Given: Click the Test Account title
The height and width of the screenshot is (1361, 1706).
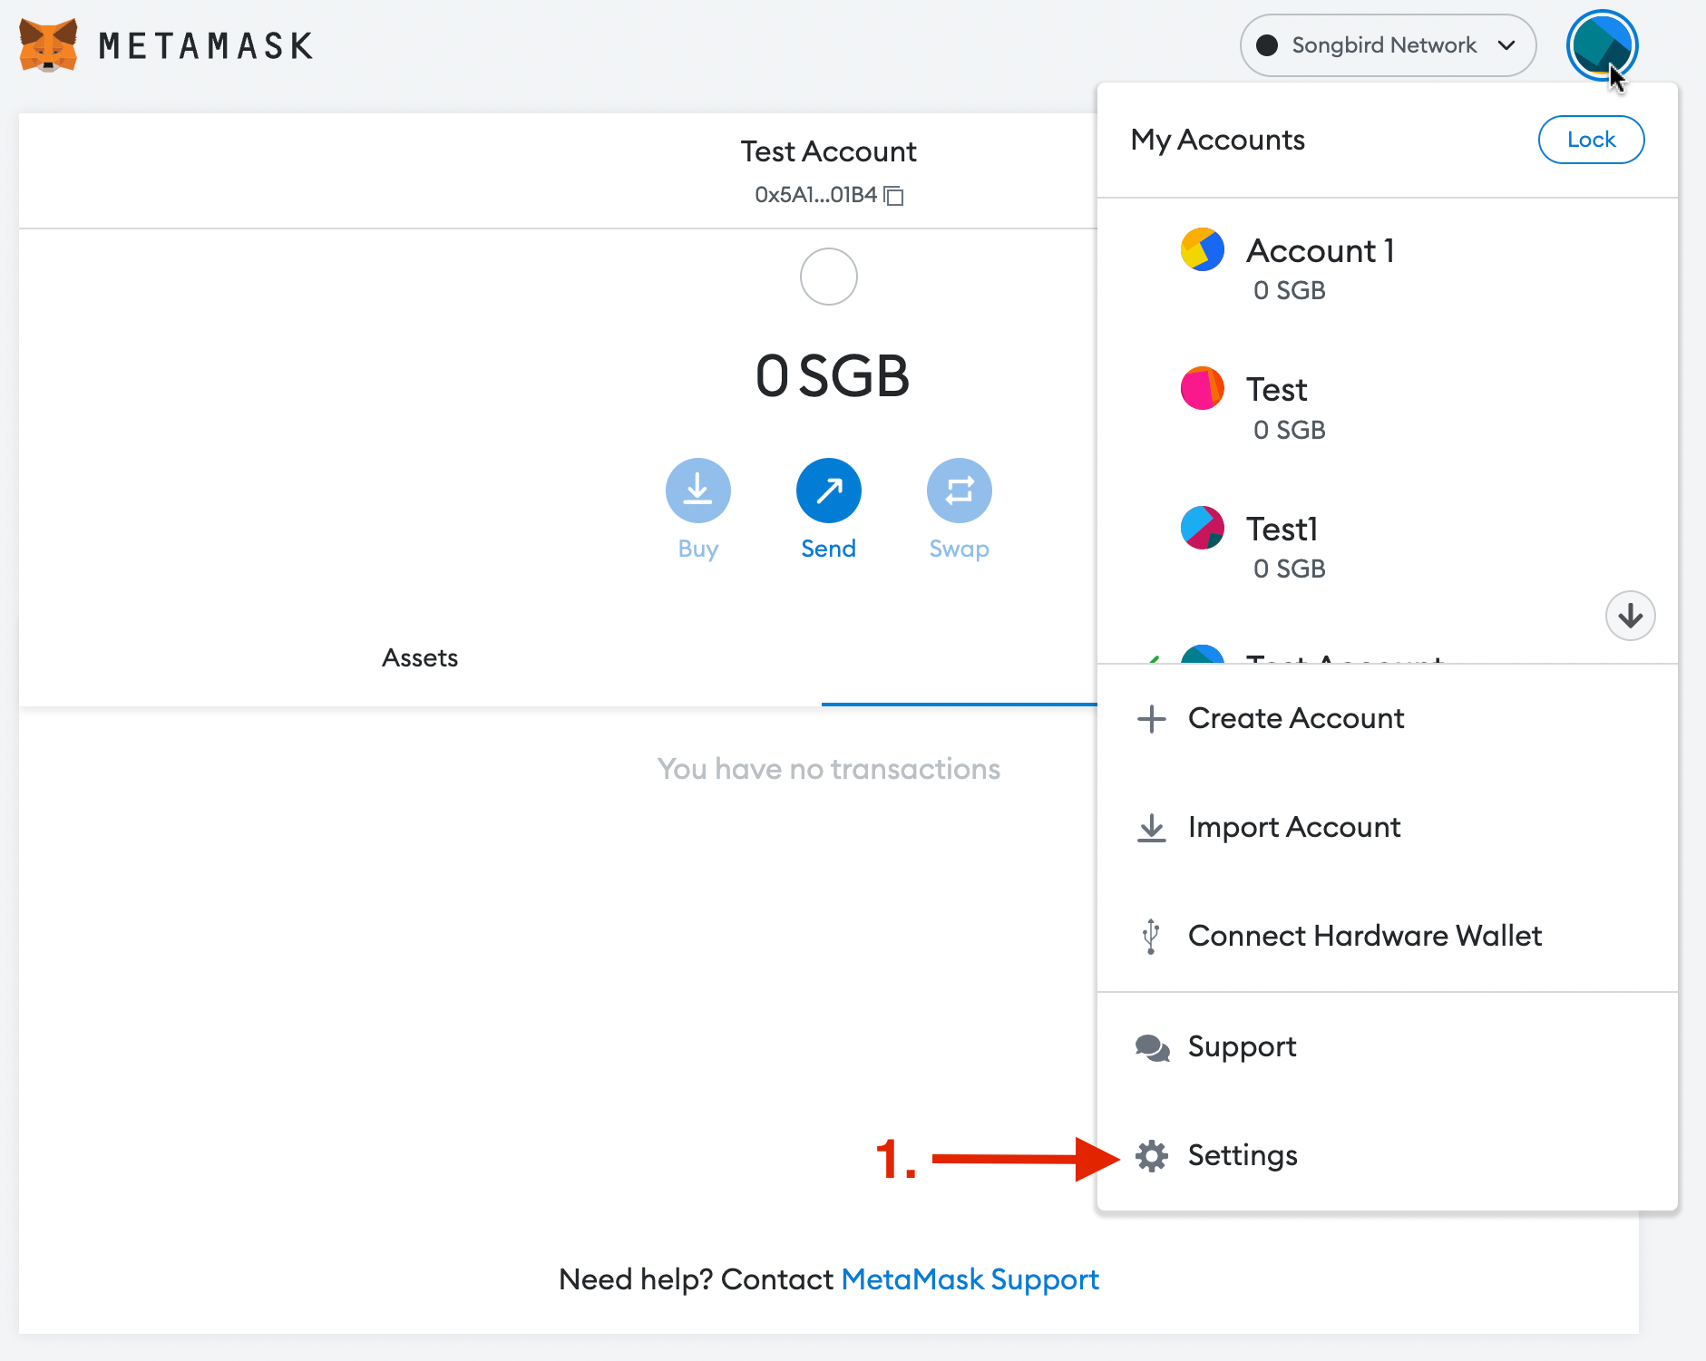Looking at the screenshot, I should (x=829, y=151).
